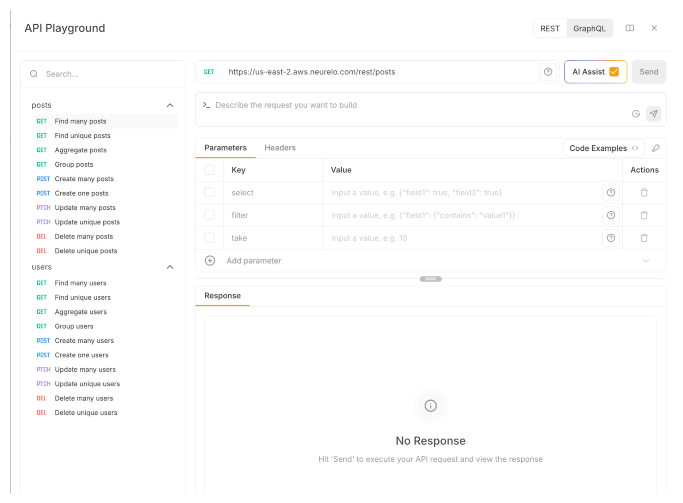Viewport: 683px width, 503px height.
Task: Collapse the users section
Action: coord(170,267)
